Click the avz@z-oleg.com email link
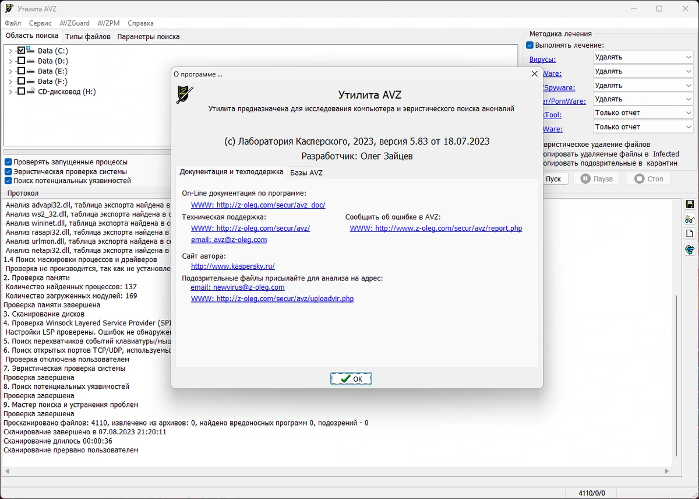This screenshot has width=699, height=499. [229, 240]
